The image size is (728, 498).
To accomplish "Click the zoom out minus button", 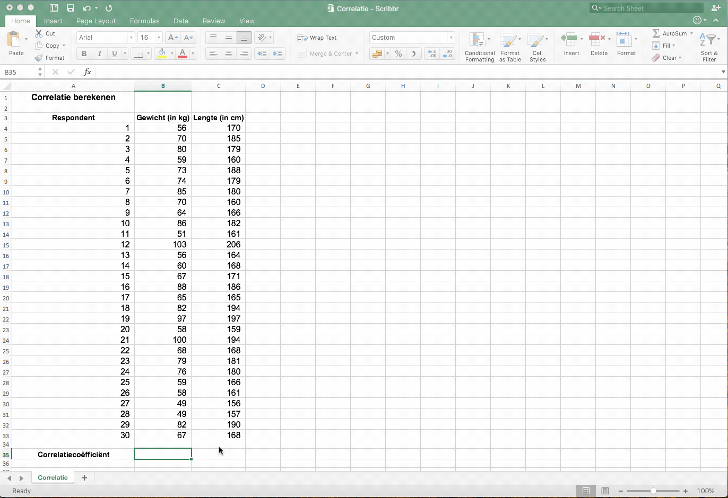I will click(x=620, y=491).
